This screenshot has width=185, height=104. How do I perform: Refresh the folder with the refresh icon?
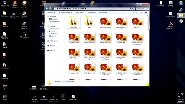[x=133, y=9]
